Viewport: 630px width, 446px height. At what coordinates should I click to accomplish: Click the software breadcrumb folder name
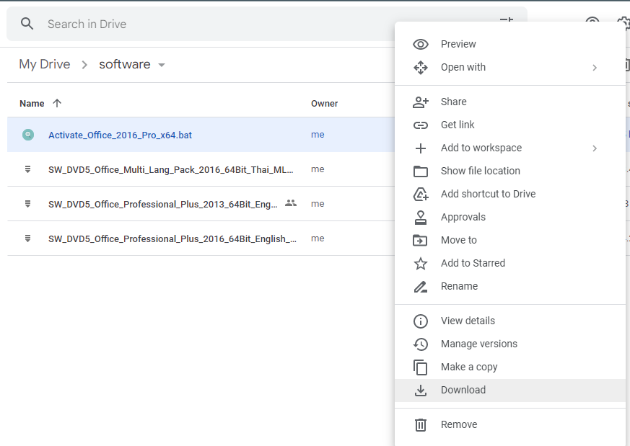point(125,64)
